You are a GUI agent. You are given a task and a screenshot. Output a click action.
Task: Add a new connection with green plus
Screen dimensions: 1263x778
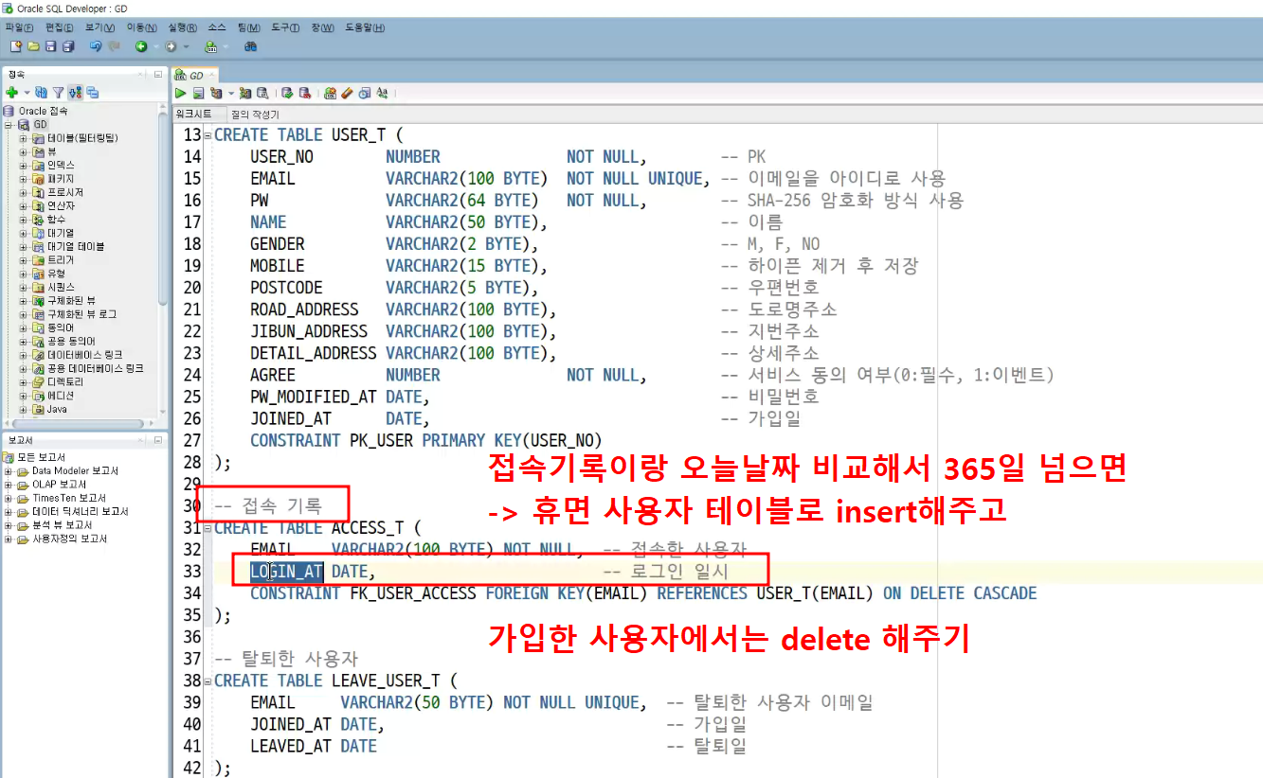[x=11, y=93]
